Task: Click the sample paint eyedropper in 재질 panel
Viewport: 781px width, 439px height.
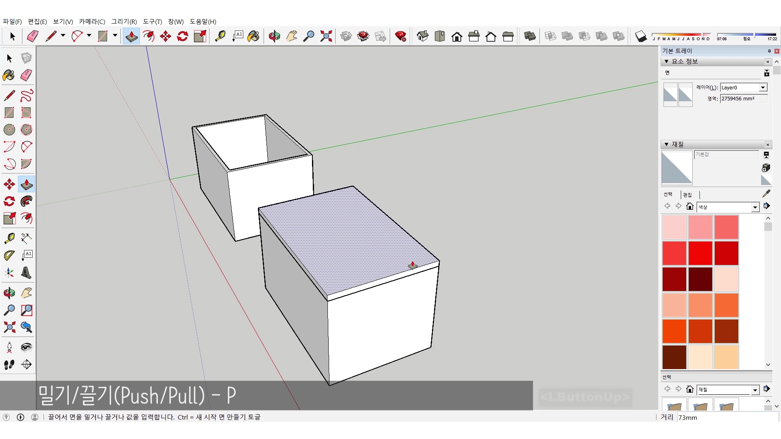Action: tap(766, 194)
